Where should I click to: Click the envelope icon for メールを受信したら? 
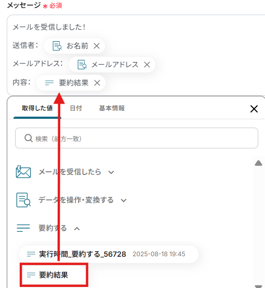point(23,172)
